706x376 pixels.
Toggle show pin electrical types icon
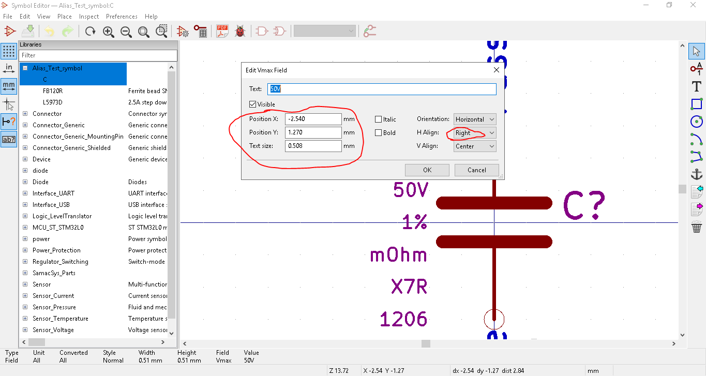point(9,122)
